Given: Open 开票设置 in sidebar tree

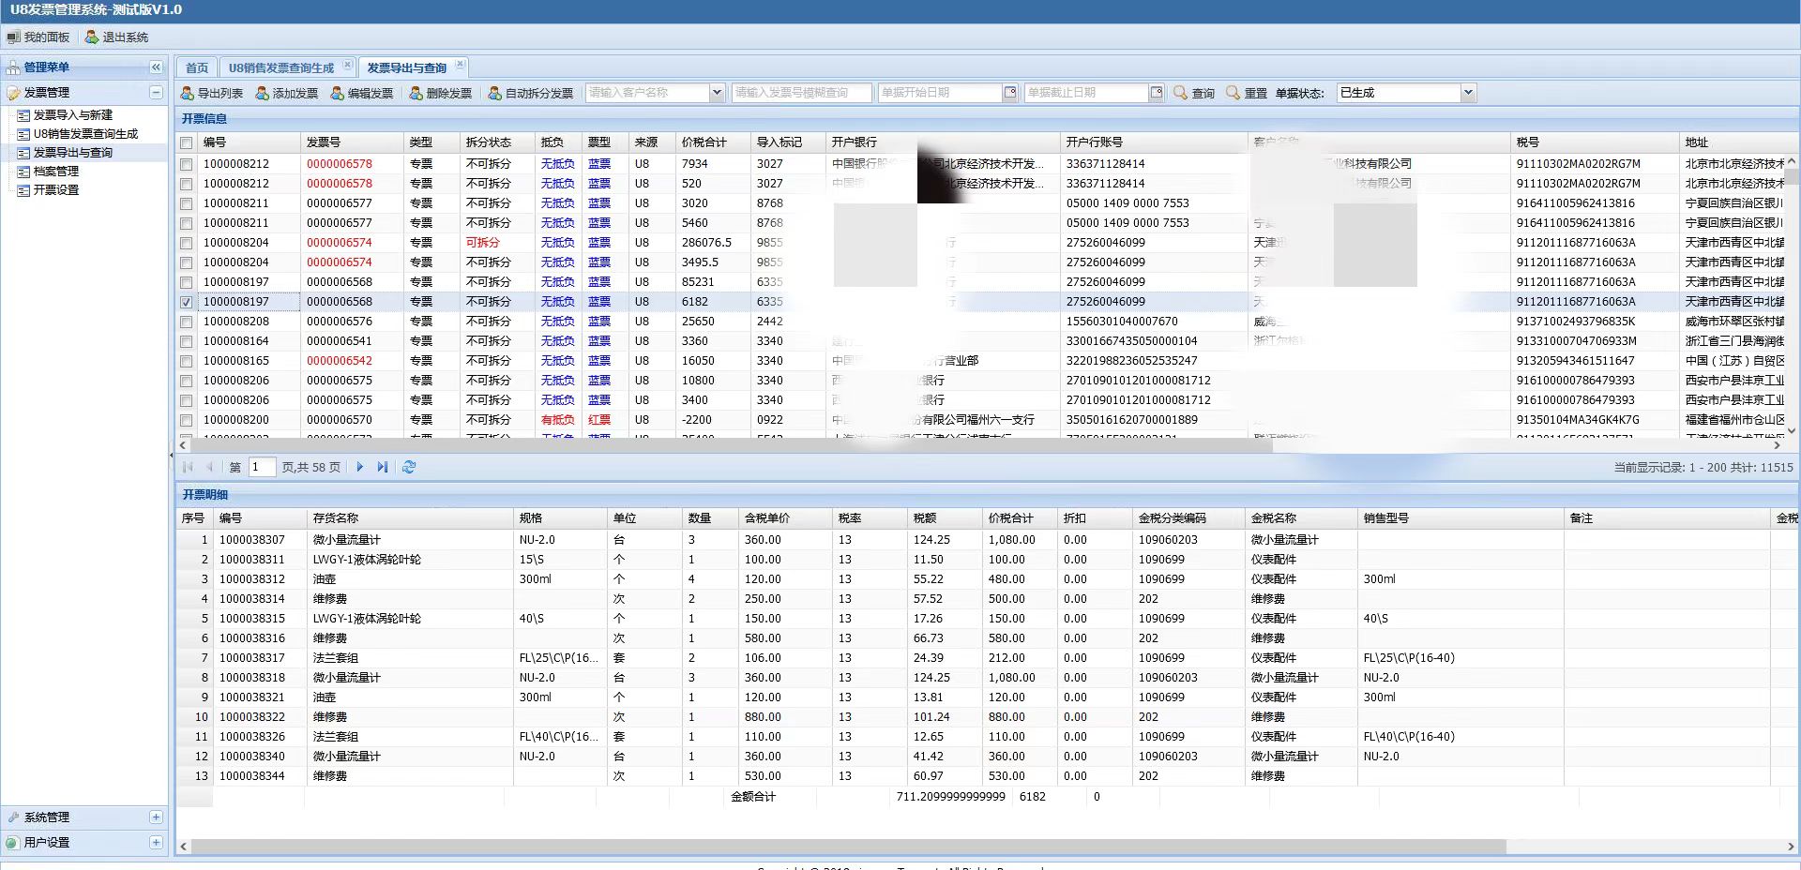Looking at the screenshot, I should pyautogui.click(x=56, y=190).
